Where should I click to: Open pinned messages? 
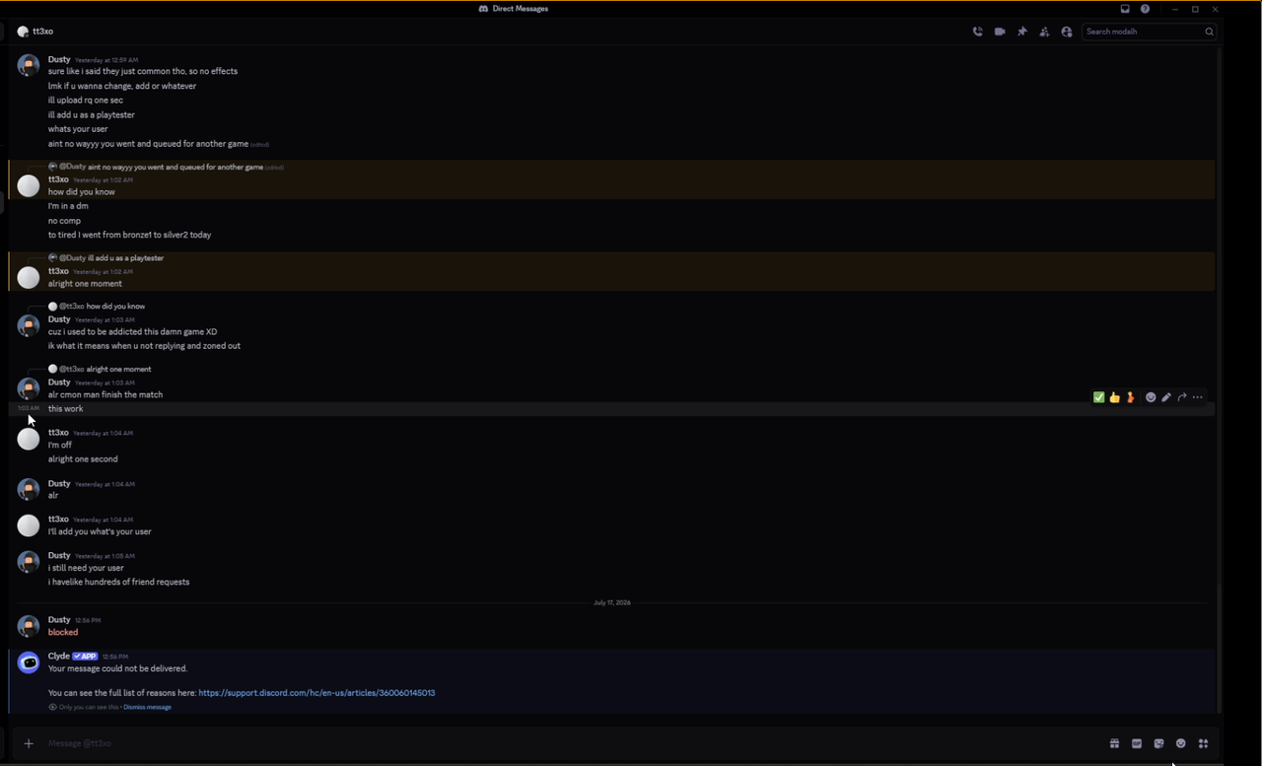coord(1022,32)
